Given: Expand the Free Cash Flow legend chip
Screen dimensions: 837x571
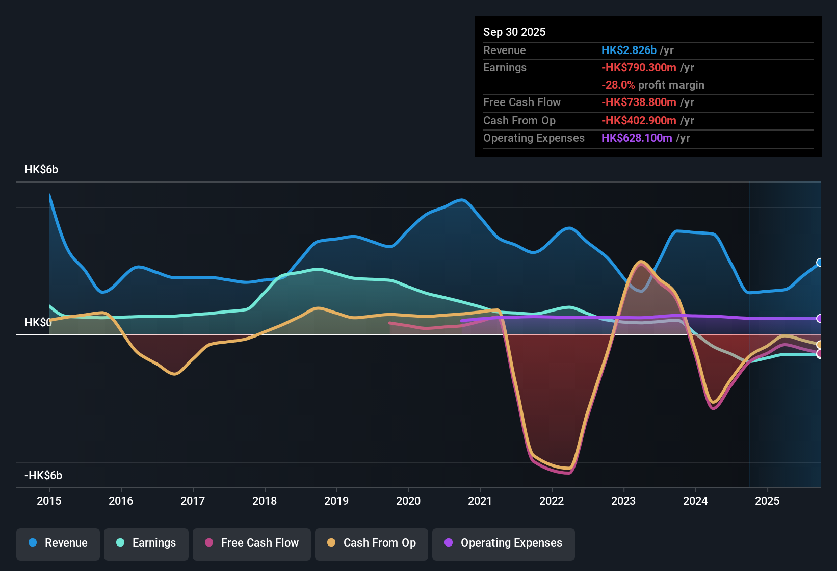Looking at the screenshot, I should coord(251,544).
